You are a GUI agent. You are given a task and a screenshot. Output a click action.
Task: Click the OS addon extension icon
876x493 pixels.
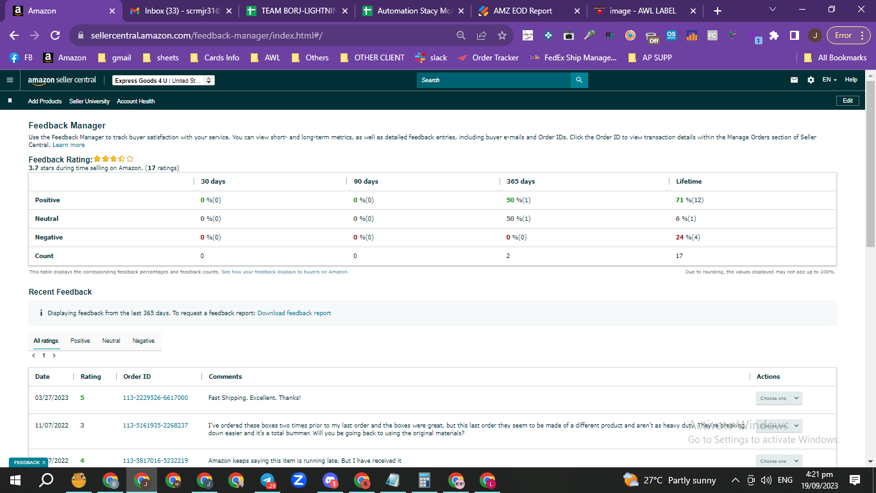click(671, 35)
